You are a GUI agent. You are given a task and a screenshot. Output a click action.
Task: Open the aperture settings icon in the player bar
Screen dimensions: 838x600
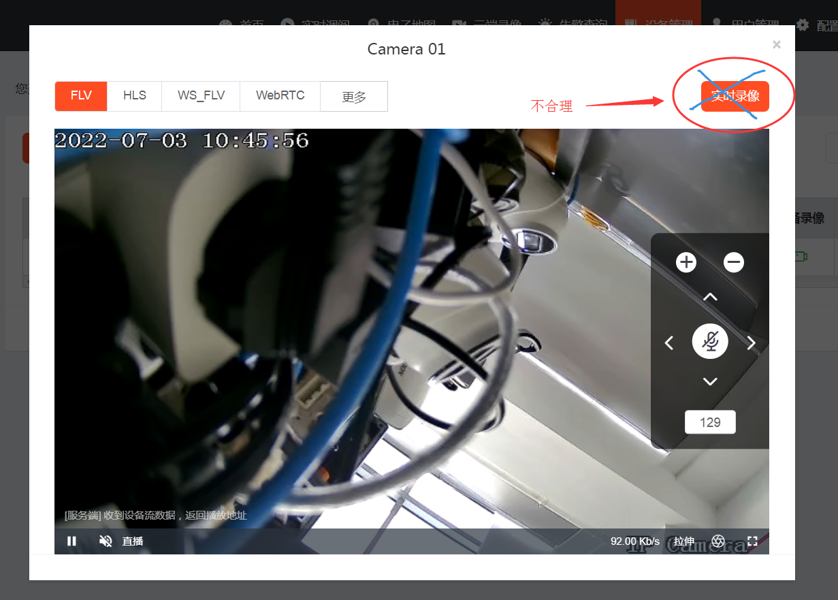click(x=718, y=541)
